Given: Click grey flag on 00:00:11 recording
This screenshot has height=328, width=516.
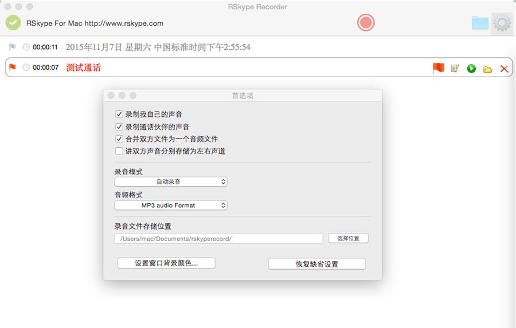Looking at the screenshot, I should click(13, 47).
